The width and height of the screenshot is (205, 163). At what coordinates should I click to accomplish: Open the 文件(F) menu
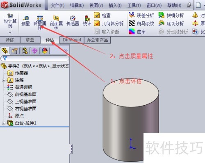click(58, 5)
